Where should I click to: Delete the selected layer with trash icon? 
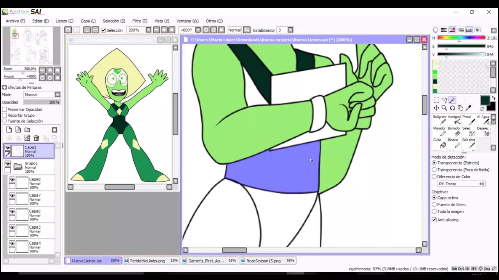tap(36, 138)
